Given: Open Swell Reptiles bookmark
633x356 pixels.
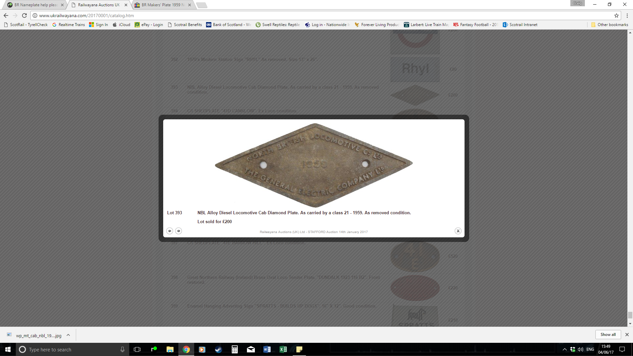Looking at the screenshot, I should pos(278,25).
